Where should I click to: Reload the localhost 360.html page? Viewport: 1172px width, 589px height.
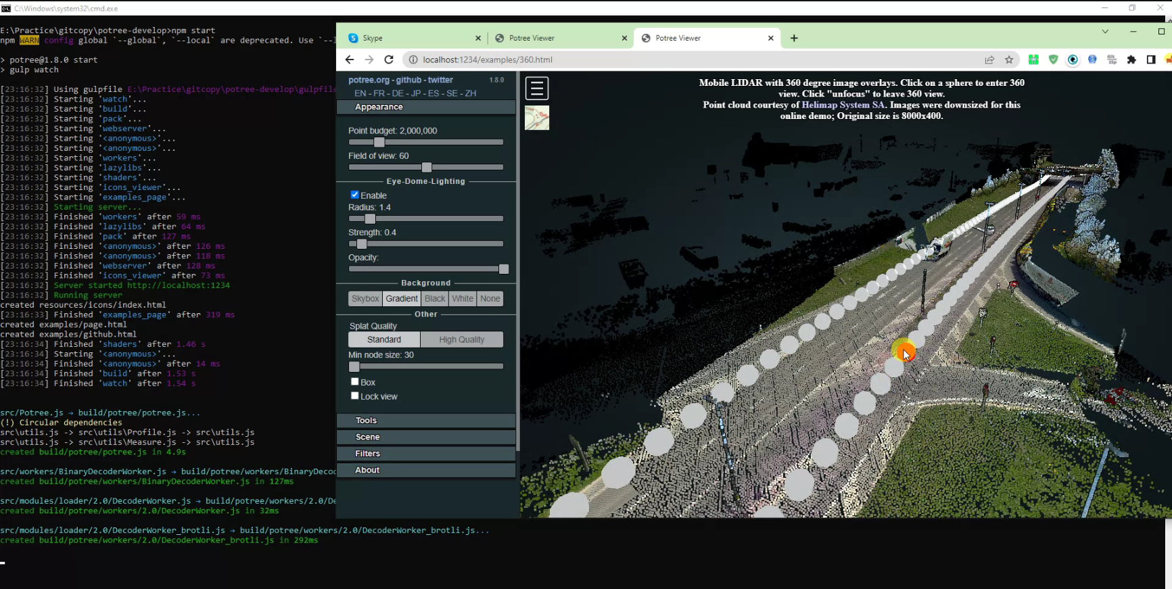pyautogui.click(x=389, y=60)
